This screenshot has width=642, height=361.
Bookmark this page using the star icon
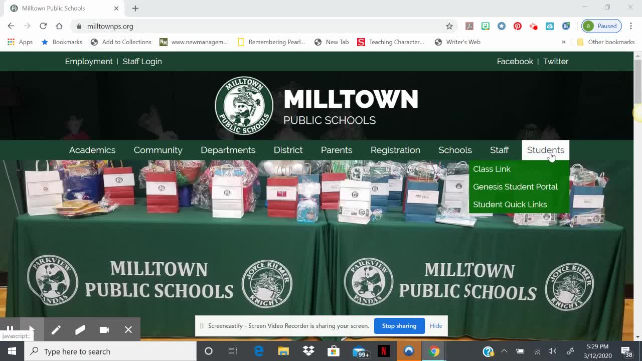(450, 26)
